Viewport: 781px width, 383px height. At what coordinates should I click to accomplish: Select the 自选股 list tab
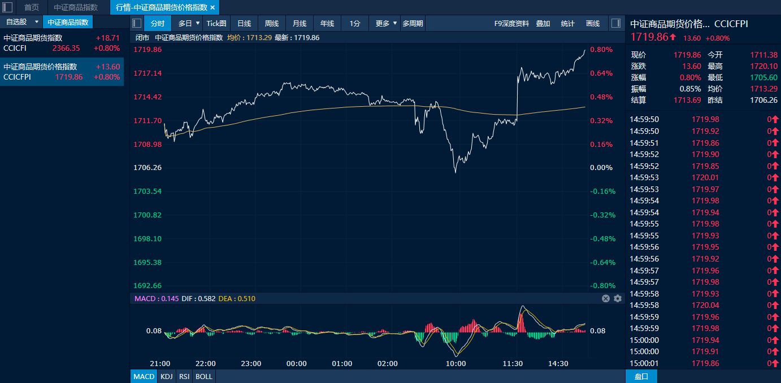pyautogui.click(x=16, y=22)
